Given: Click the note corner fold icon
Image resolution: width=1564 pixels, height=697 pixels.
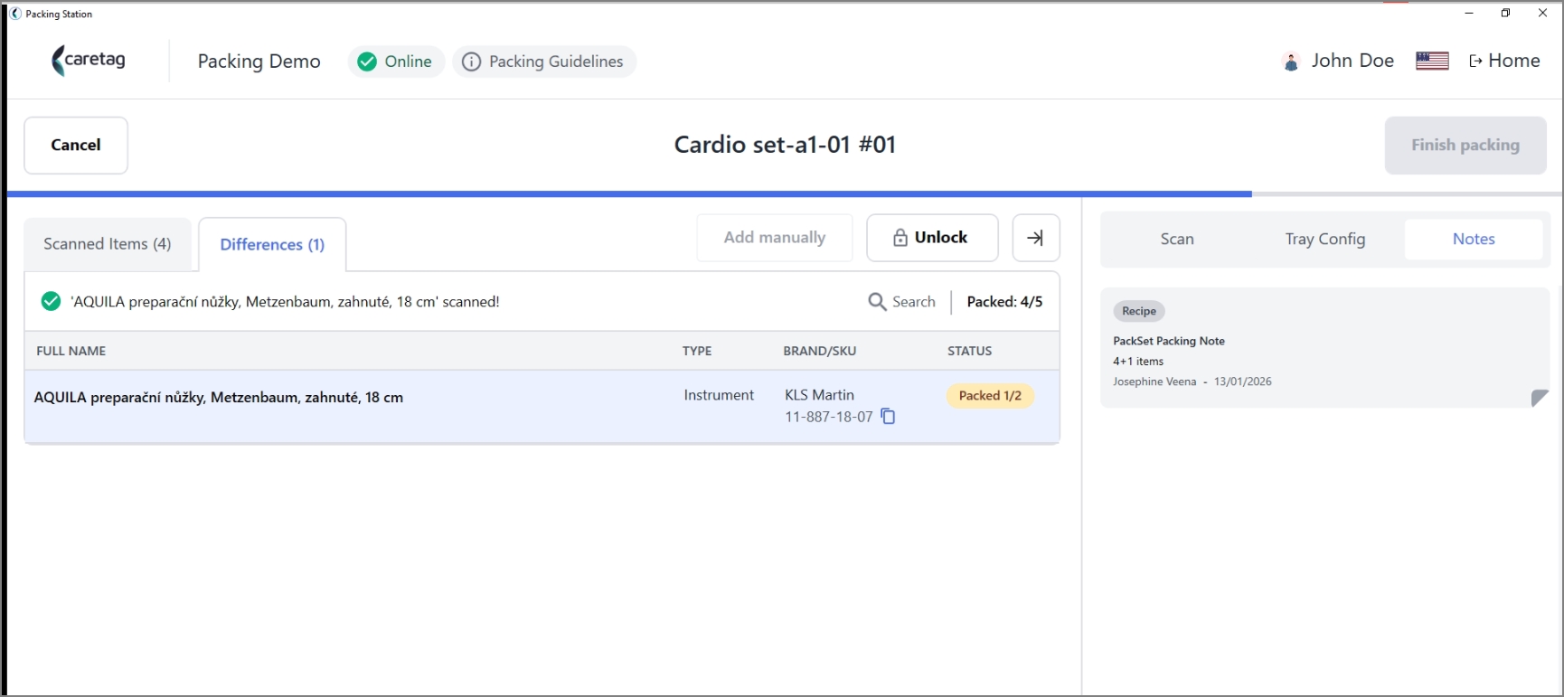Looking at the screenshot, I should (1540, 398).
